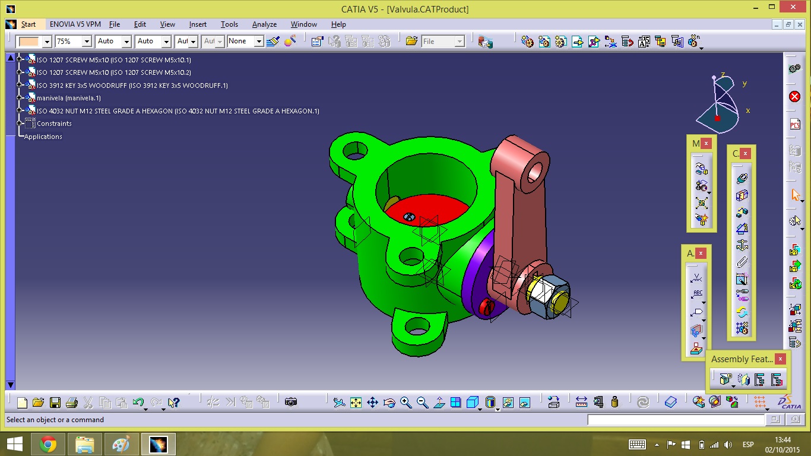811x456 pixels.
Task: Open the fill color swatch dropdown
Action: pyautogui.click(x=47, y=42)
